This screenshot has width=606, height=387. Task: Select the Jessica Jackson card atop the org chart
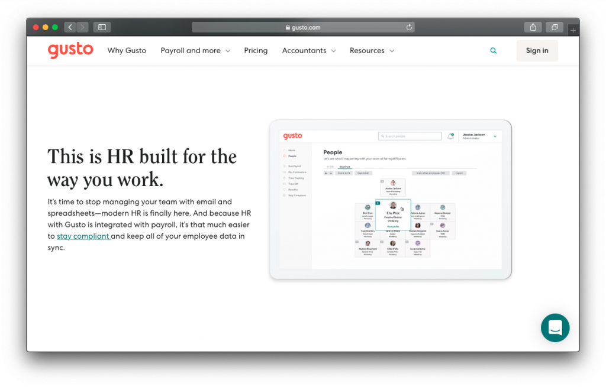[x=393, y=187]
